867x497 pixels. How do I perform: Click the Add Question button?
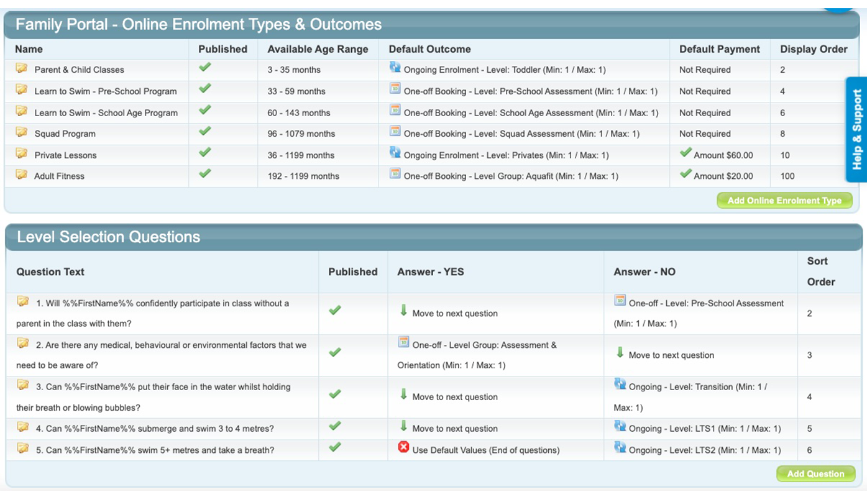tap(815, 474)
